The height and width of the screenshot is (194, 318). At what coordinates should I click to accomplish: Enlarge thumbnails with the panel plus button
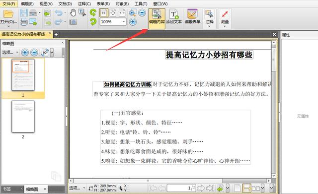(25, 53)
